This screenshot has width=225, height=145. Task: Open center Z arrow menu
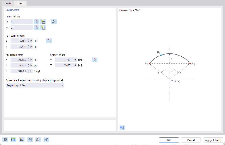pyautogui.click(x=75, y=65)
